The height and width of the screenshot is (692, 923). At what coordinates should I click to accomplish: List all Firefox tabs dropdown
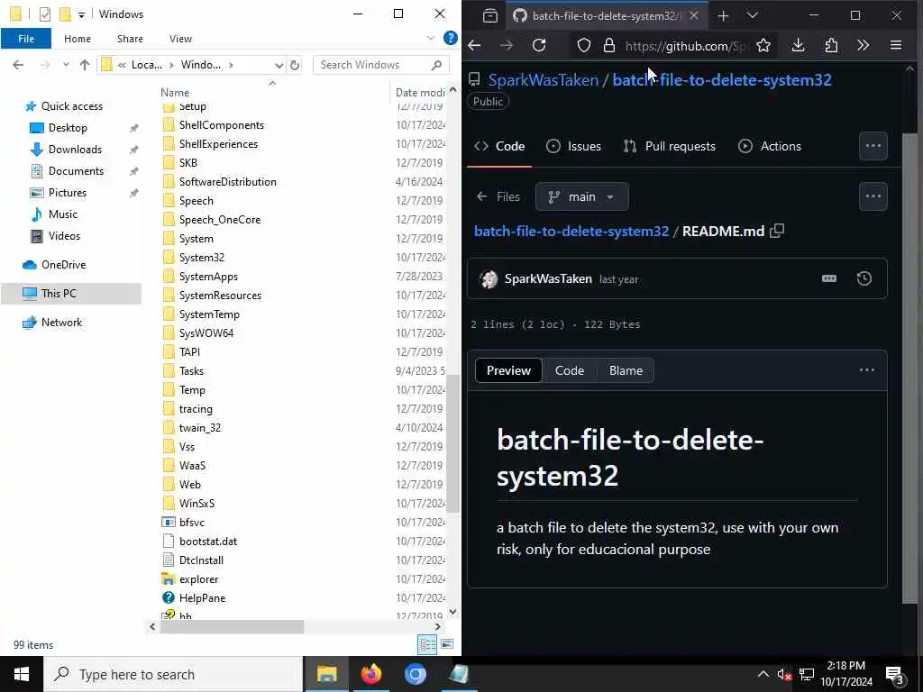point(753,16)
